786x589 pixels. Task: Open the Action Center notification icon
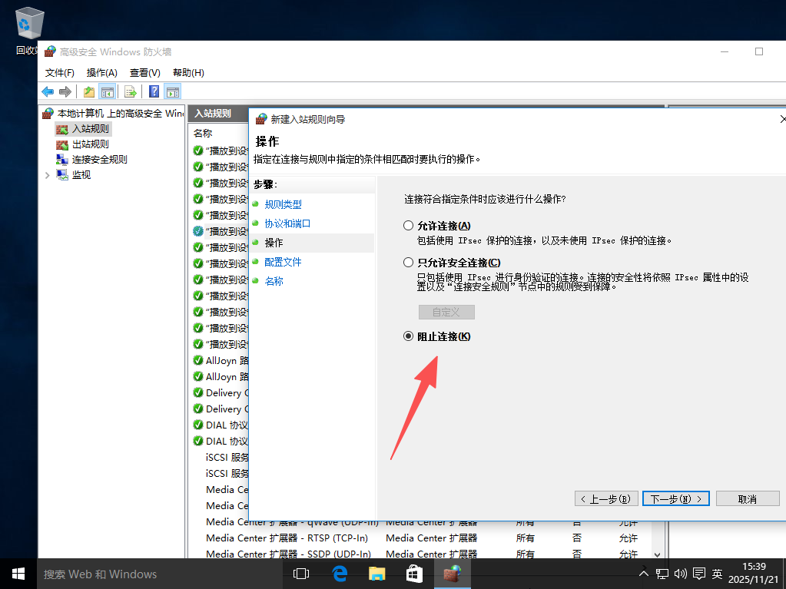698,574
